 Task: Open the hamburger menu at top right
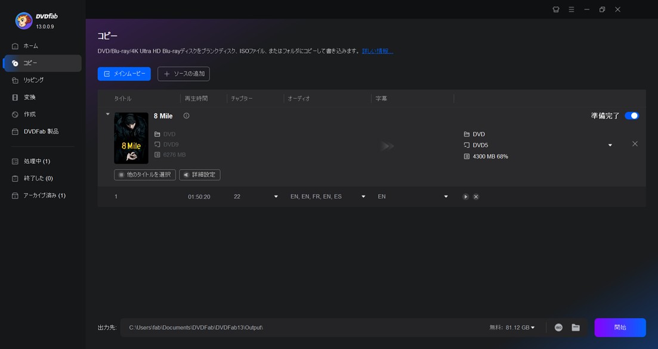pyautogui.click(x=571, y=10)
